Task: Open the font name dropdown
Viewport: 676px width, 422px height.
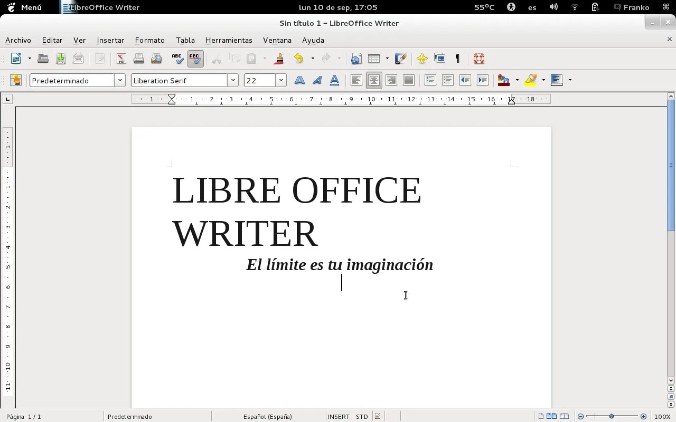Action: 233,80
